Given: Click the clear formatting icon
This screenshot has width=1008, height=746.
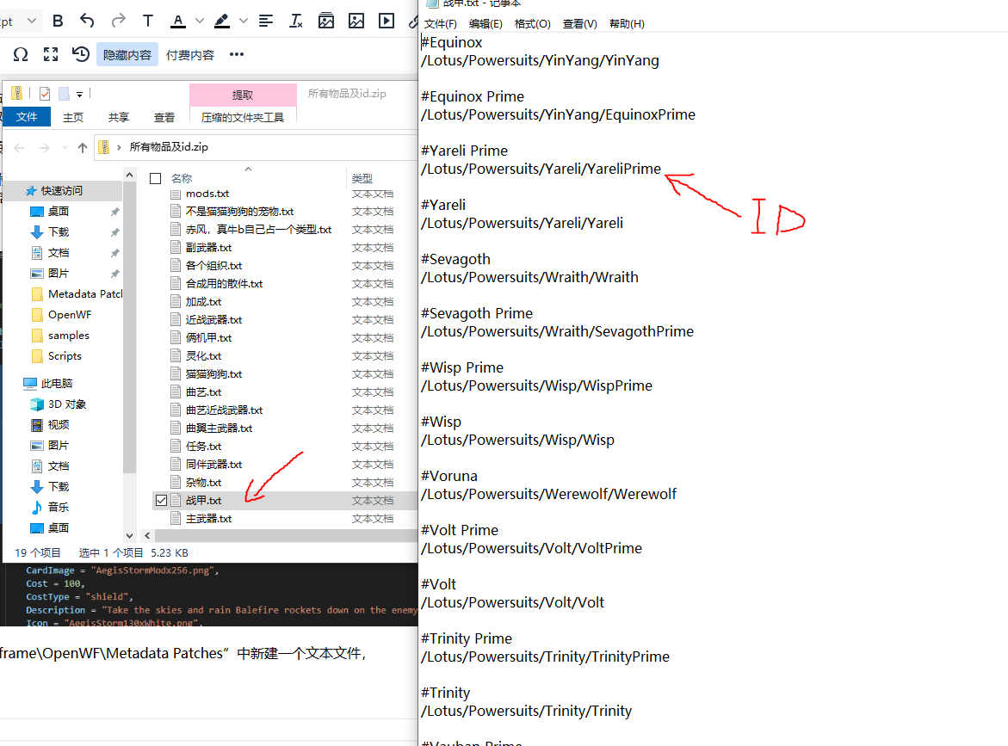Looking at the screenshot, I should pos(296,21).
